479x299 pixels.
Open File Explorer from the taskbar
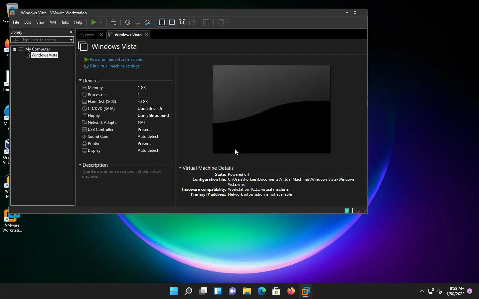247,291
